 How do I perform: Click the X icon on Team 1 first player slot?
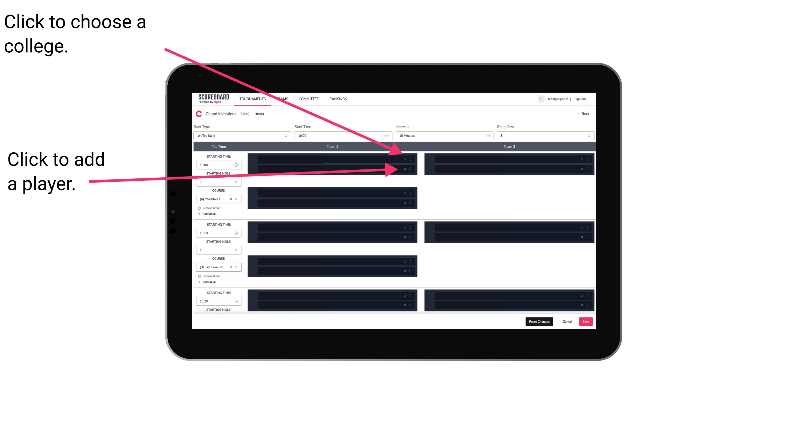[405, 159]
